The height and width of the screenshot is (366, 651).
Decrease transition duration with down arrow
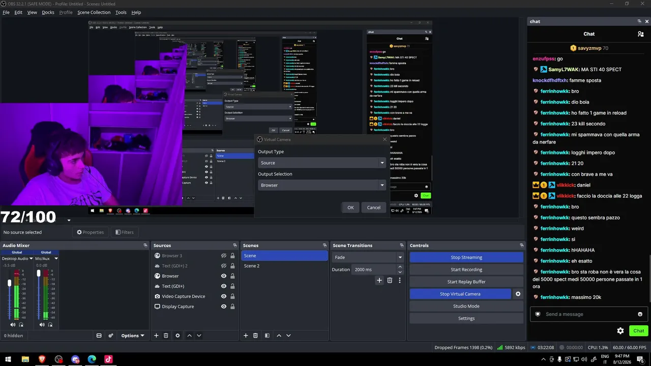[x=400, y=272]
